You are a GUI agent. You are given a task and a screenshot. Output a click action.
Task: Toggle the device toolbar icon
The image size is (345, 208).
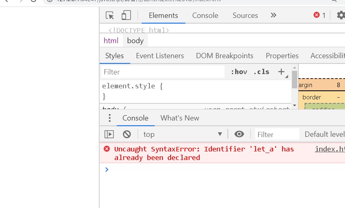click(x=126, y=15)
